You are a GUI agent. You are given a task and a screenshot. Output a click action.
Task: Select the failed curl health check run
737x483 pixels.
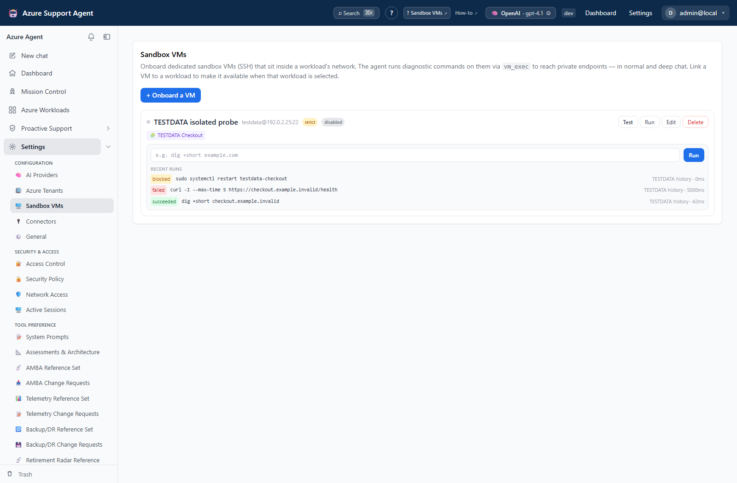pos(427,190)
